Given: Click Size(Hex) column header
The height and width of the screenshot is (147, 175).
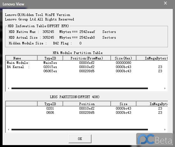Looking at the screenshot, I should [x=123, y=58].
